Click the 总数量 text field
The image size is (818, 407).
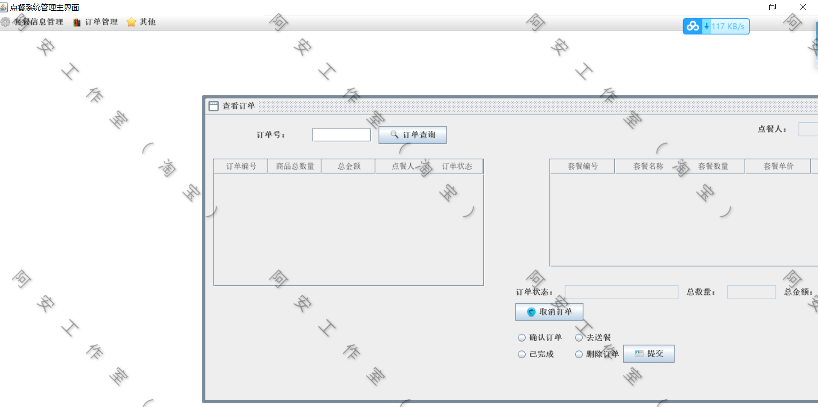pyautogui.click(x=751, y=292)
